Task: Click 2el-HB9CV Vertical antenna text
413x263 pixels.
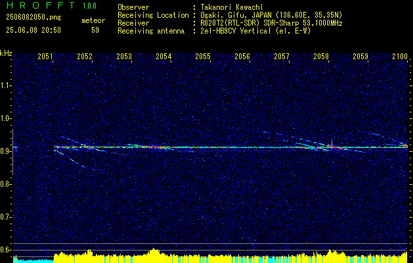Action: point(255,31)
